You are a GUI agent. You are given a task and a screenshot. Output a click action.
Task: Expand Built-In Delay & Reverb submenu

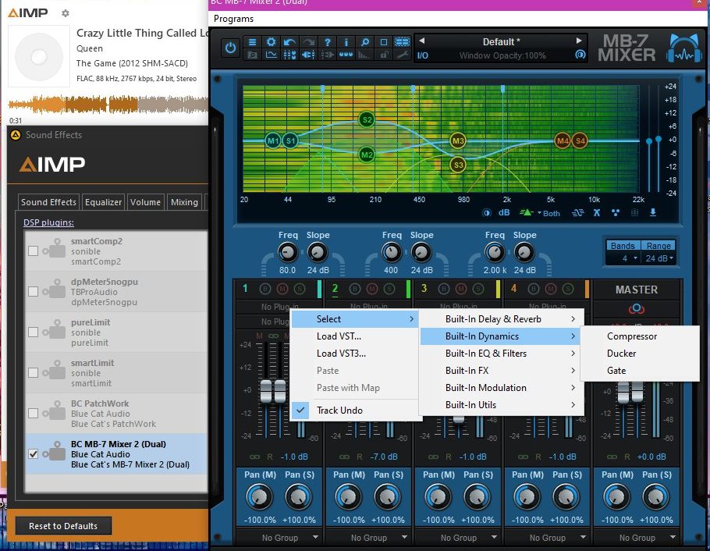(502, 319)
